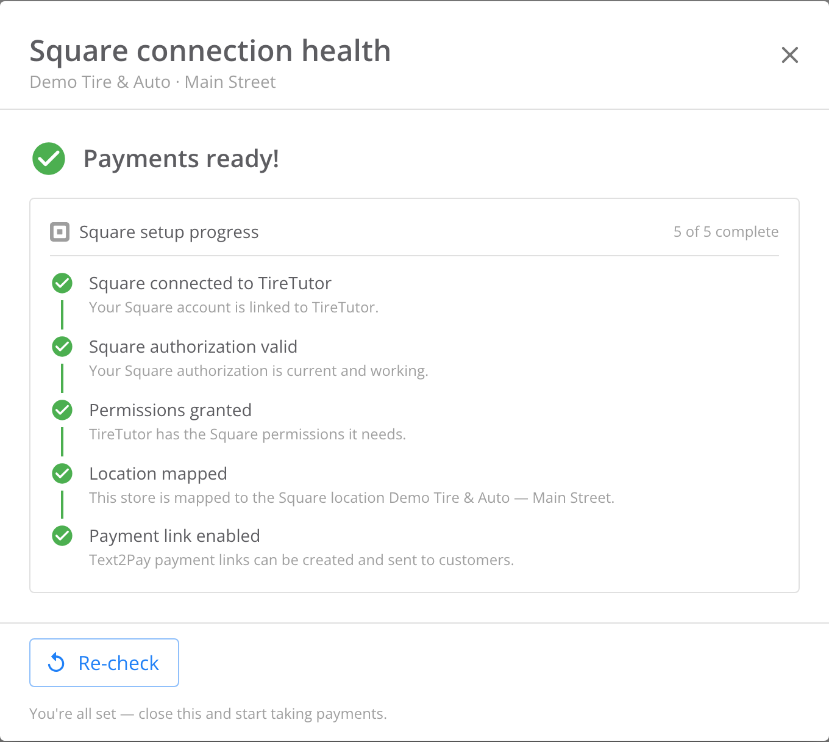
Task: Click "Your Square authorization is current and working."
Action: (x=259, y=371)
